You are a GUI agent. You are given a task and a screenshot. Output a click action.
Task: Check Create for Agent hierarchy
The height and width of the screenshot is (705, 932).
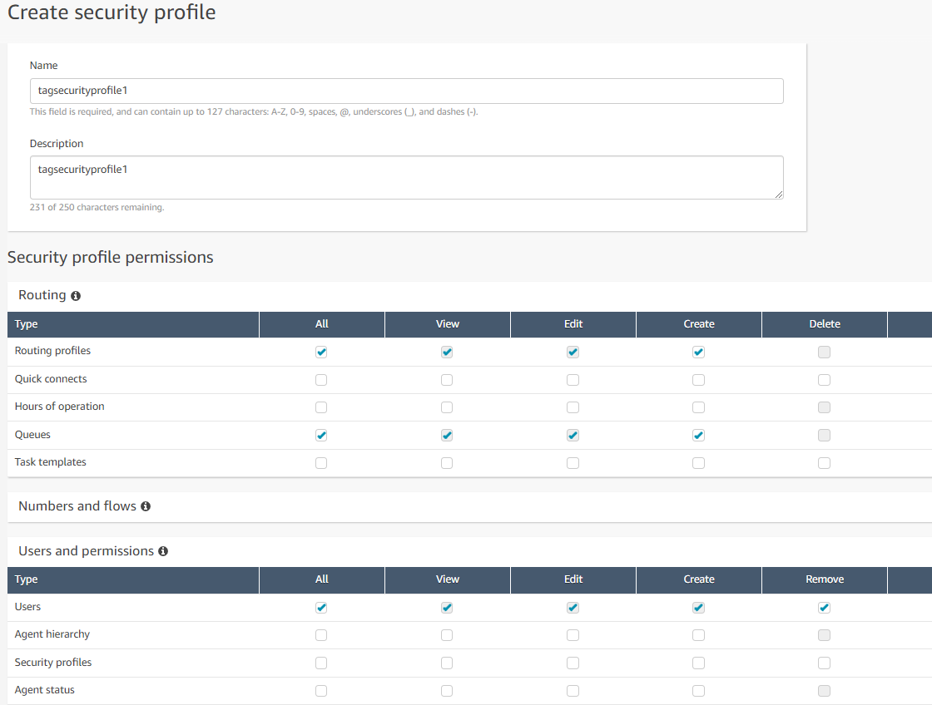click(698, 635)
